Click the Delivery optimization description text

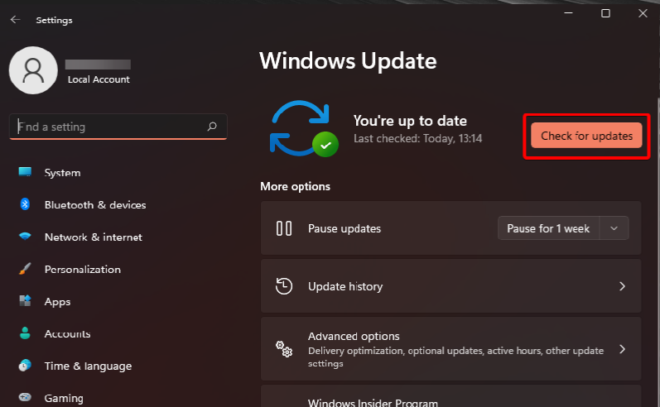point(455,357)
